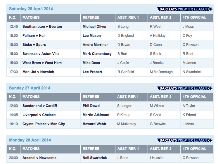The image size is (218, 164).
Task: Click the Barclays Premier League logo for Saturday
Action: click(185, 9)
